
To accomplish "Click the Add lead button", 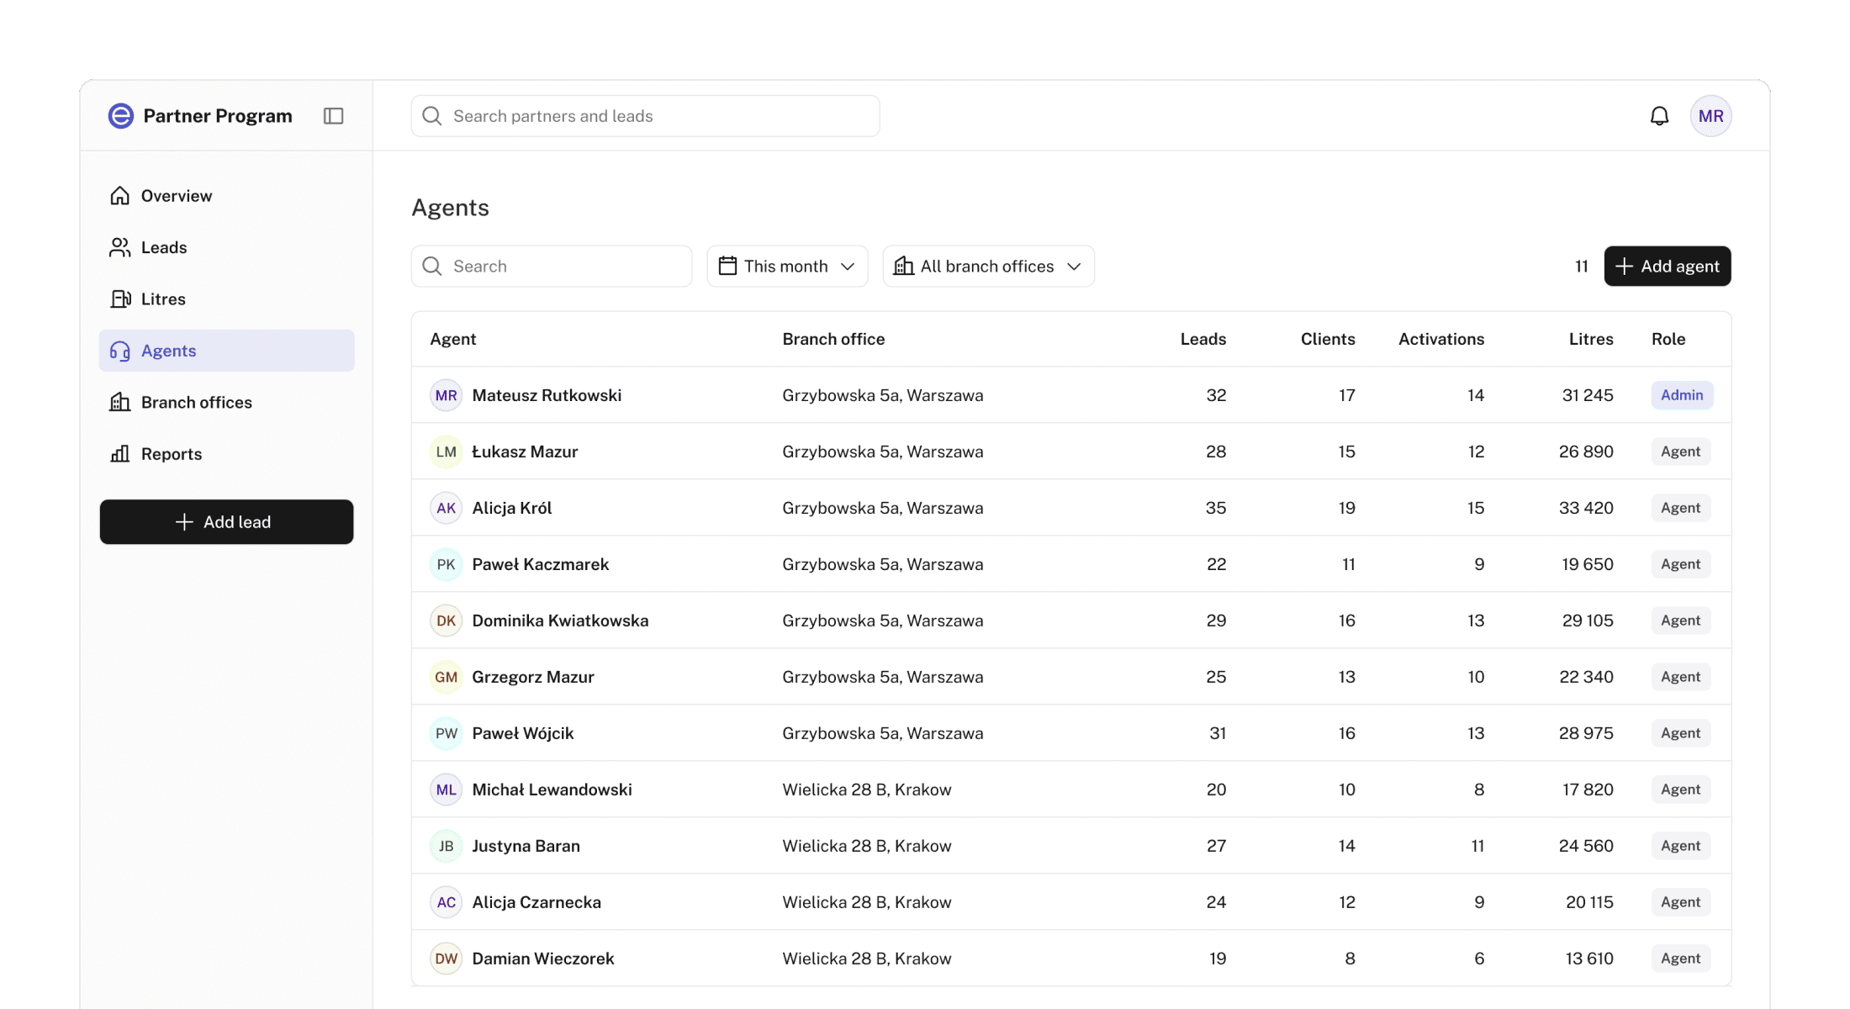I will 226,522.
